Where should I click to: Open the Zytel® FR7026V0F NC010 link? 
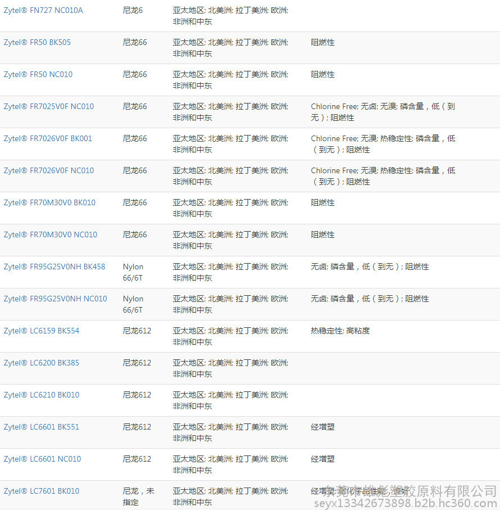pyautogui.click(x=49, y=170)
